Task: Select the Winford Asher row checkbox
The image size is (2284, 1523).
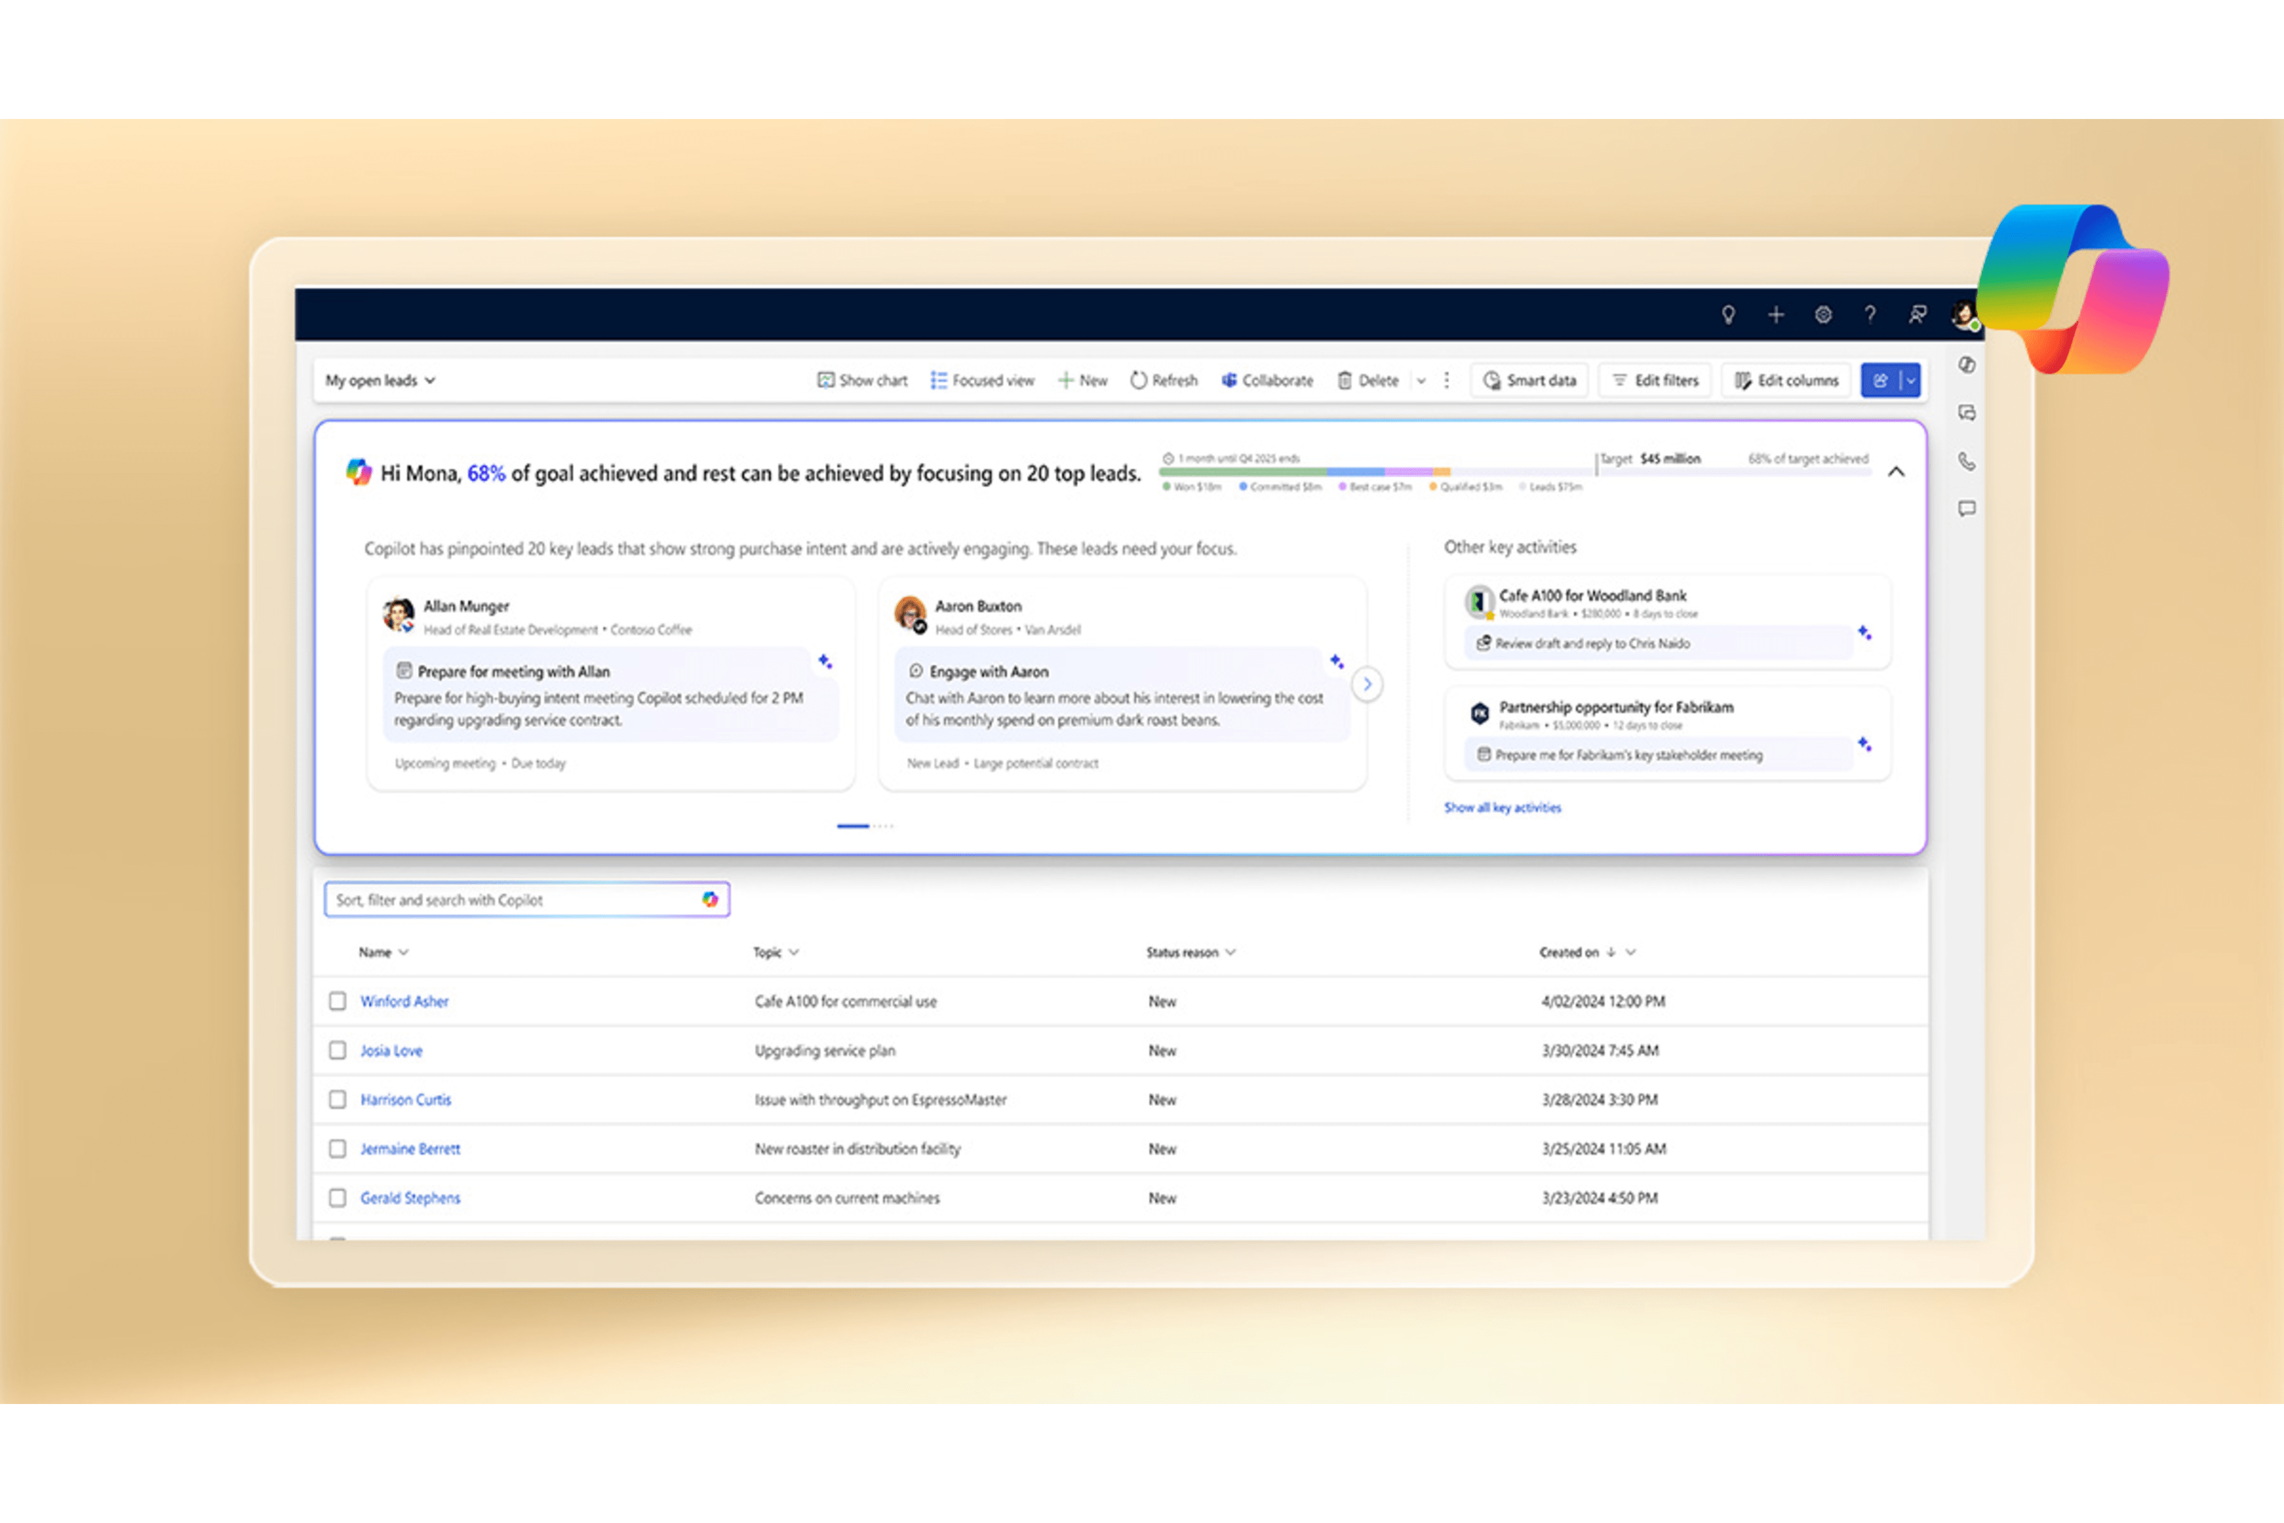Action: (x=337, y=1001)
